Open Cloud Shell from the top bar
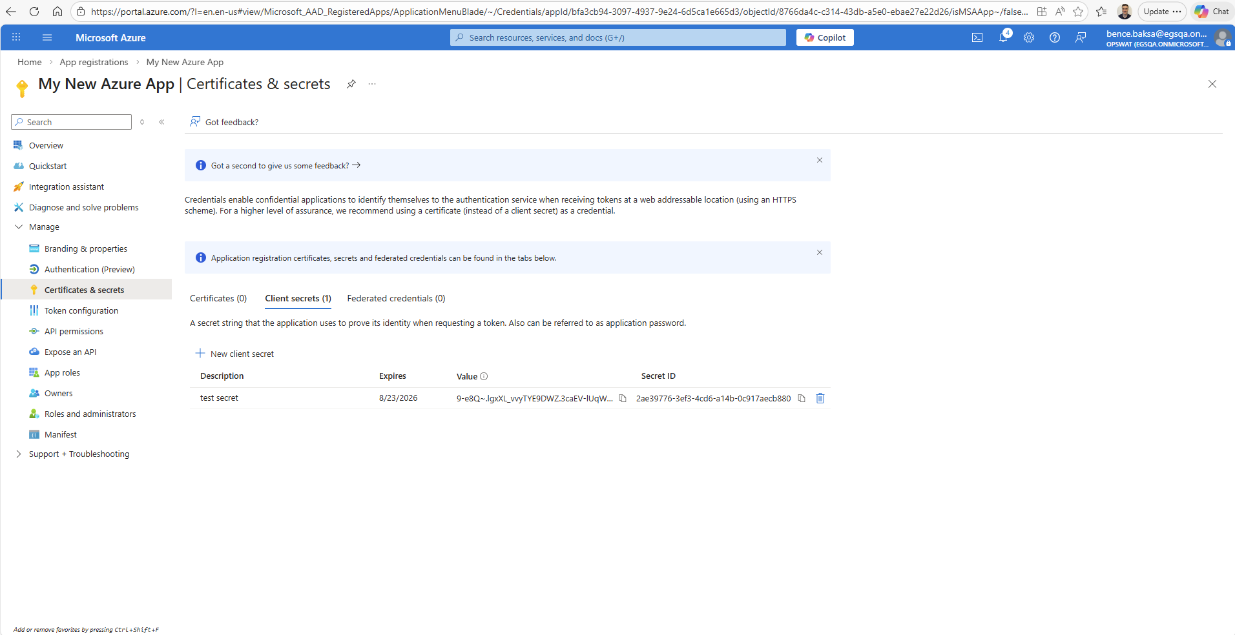The image size is (1235, 635). click(977, 37)
